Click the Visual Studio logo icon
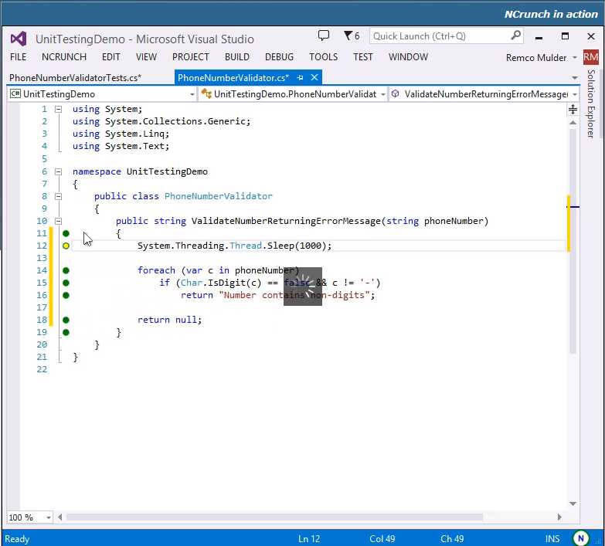 click(19, 39)
